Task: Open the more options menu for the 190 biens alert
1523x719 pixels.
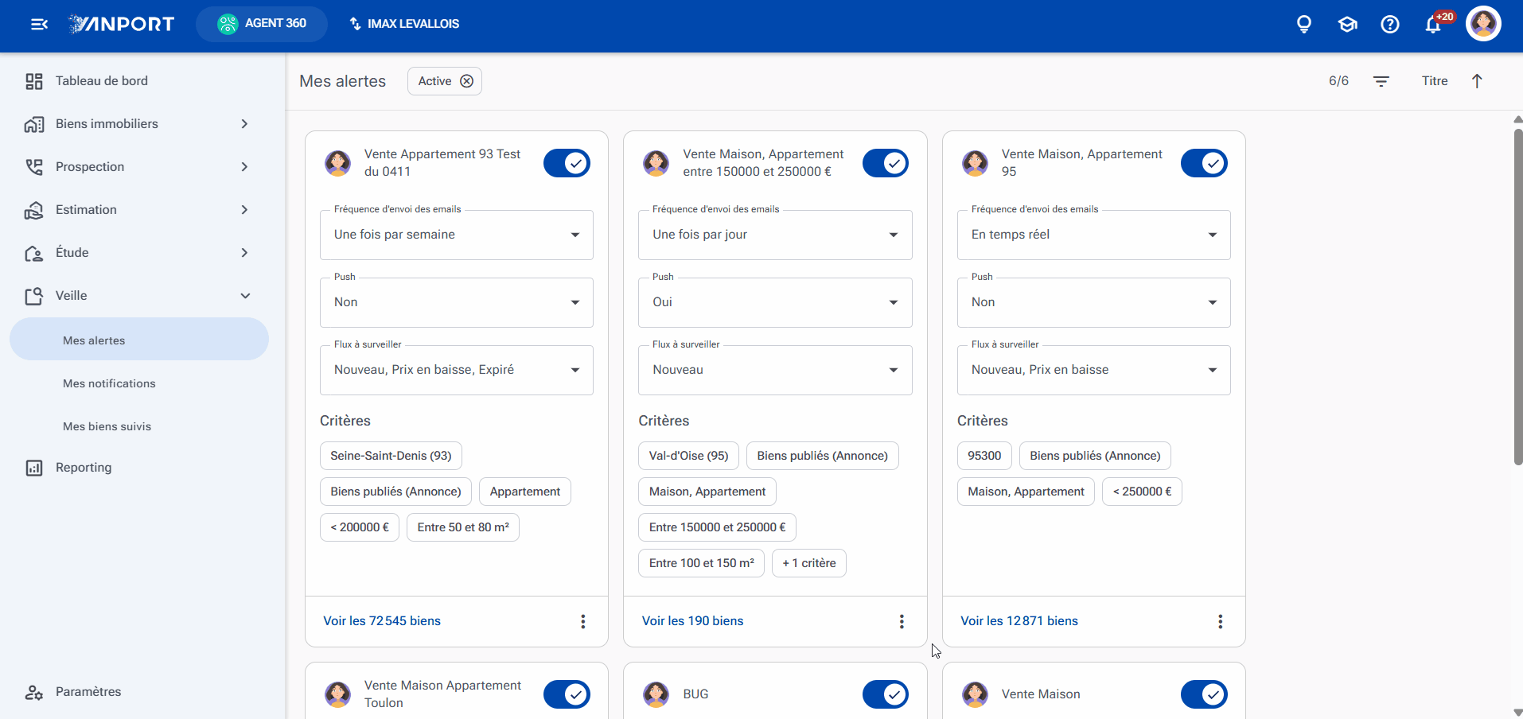Action: tap(902, 621)
